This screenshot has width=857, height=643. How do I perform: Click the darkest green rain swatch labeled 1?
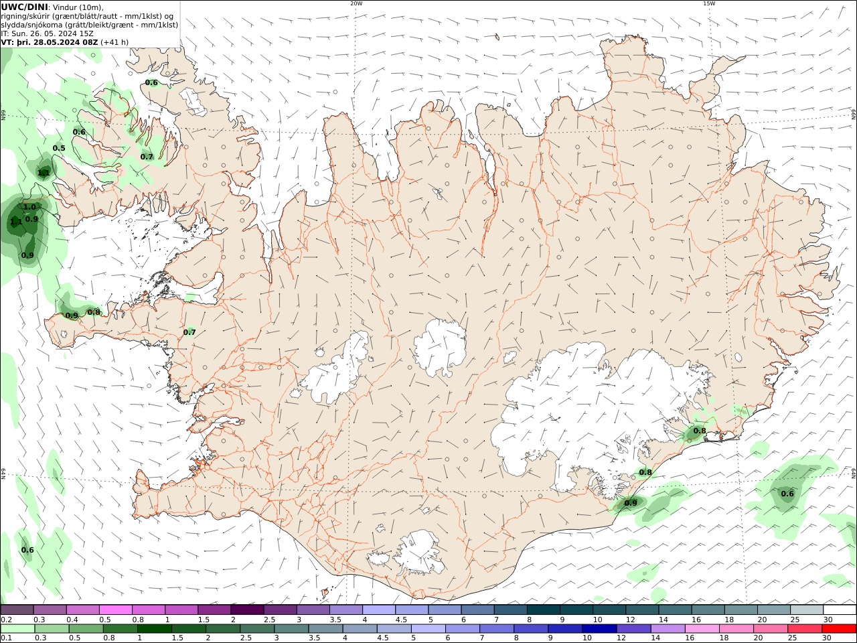(x=155, y=629)
